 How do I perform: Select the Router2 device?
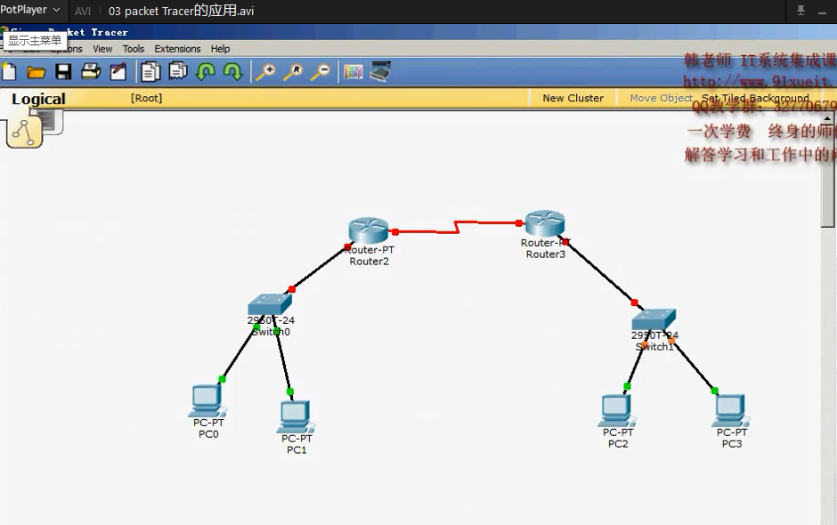(x=369, y=230)
